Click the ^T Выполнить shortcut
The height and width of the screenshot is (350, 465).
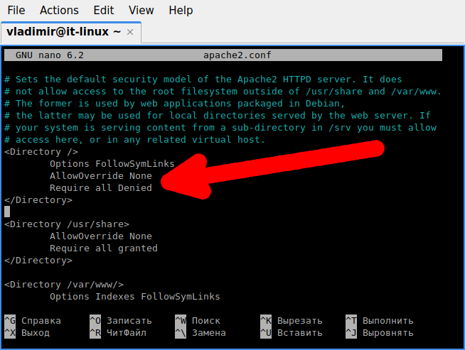click(380, 321)
